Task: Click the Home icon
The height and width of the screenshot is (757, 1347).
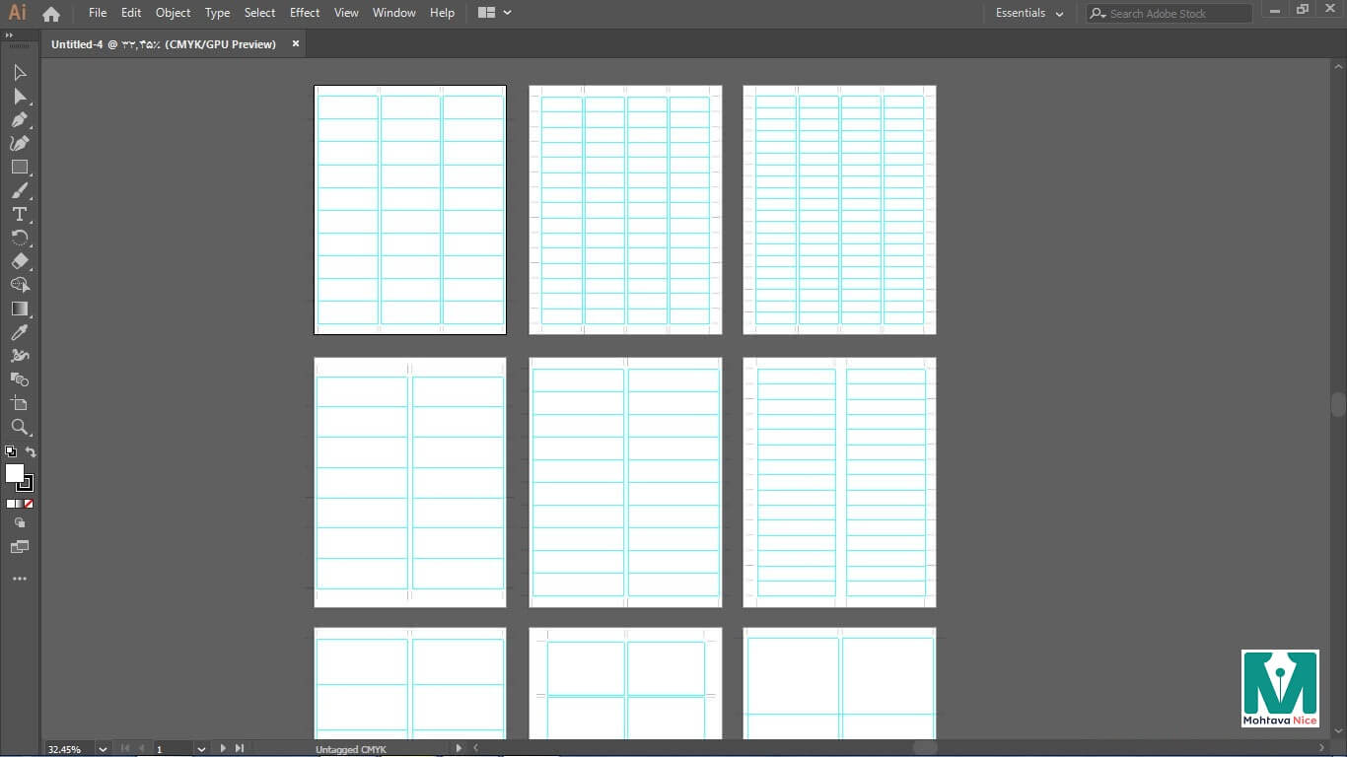Action: coord(51,14)
